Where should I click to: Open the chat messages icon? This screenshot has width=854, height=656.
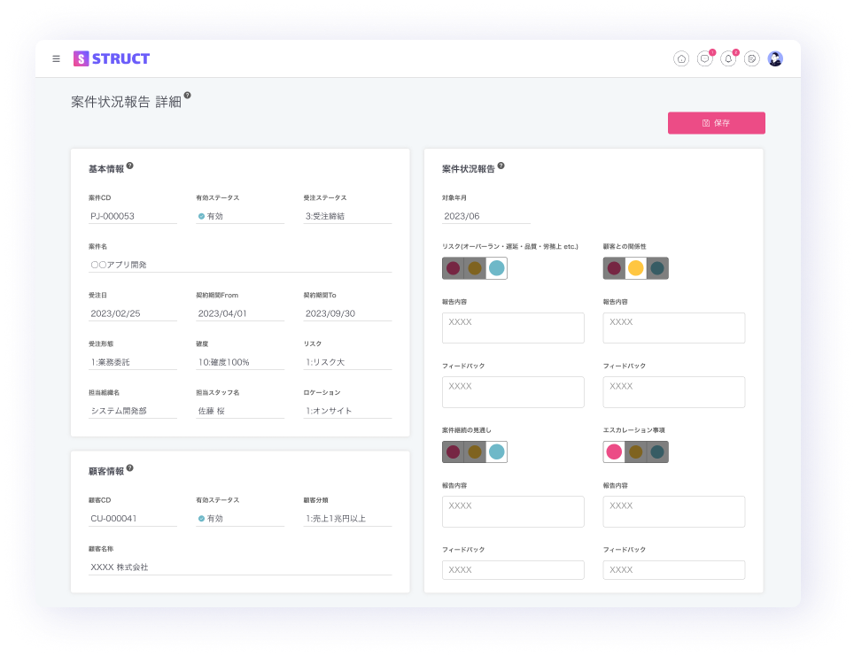[x=704, y=59]
